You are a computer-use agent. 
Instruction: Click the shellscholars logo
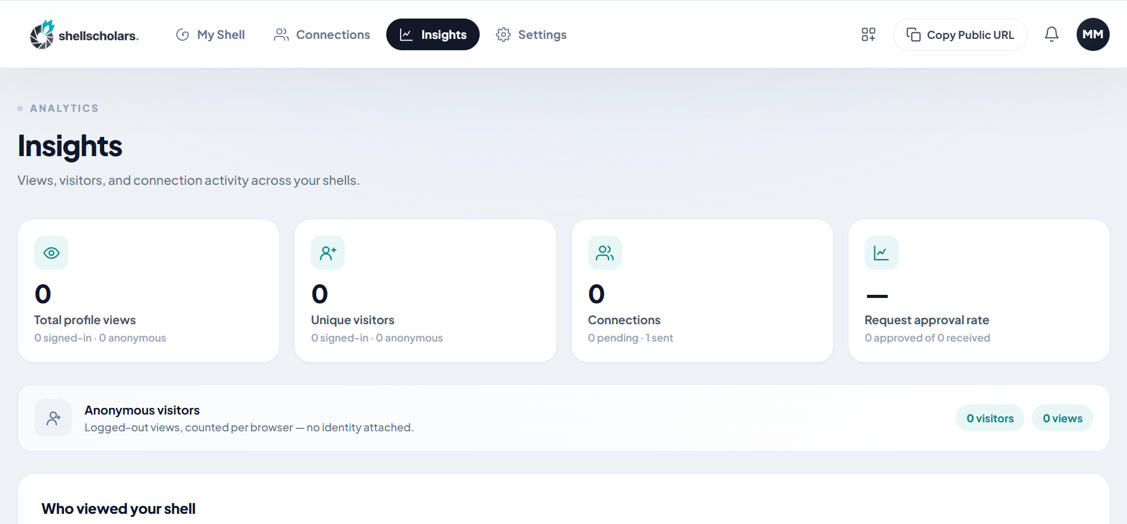point(84,35)
